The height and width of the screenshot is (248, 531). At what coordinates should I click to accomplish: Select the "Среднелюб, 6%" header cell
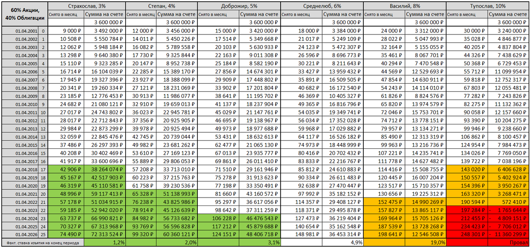click(x=322, y=6)
